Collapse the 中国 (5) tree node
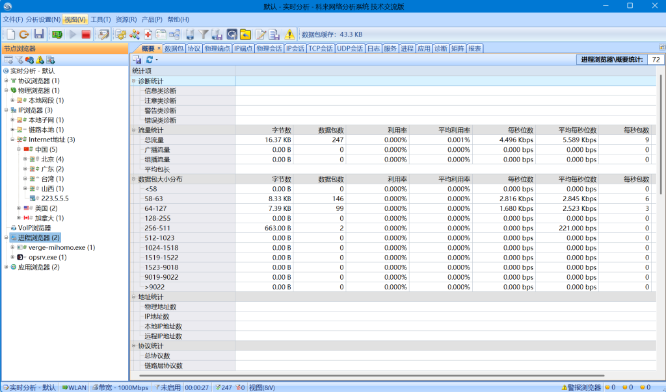 (x=19, y=149)
